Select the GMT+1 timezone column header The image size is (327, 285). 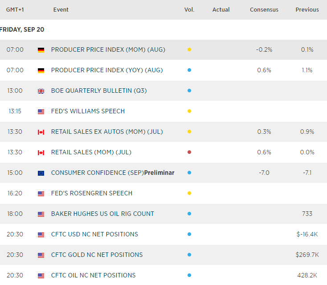click(15, 10)
